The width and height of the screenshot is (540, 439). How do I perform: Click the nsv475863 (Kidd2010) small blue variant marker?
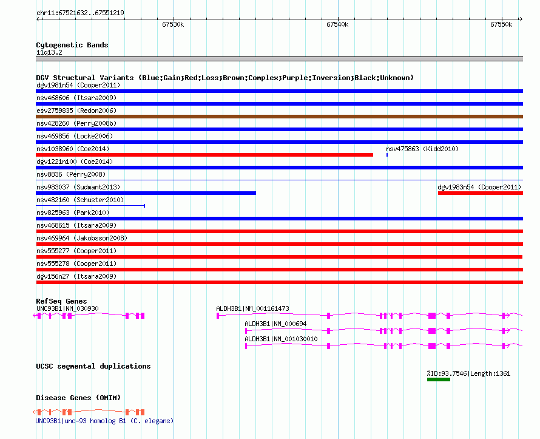click(x=387, y=155)
